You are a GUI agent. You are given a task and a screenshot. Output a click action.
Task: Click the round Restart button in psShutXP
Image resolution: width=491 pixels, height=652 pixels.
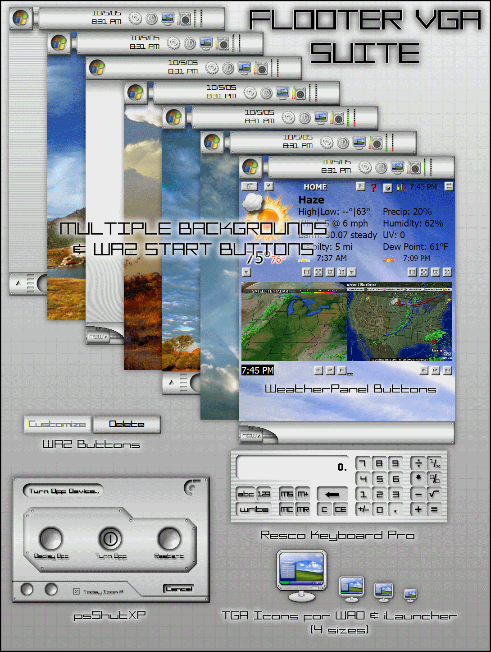(x=169, y=539)
